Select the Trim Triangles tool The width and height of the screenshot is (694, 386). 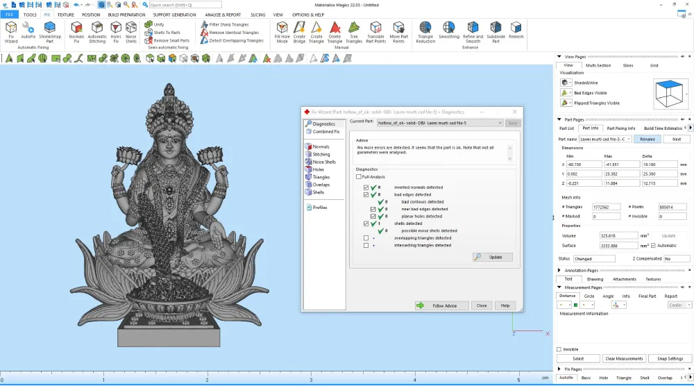(x=354, y=32)
